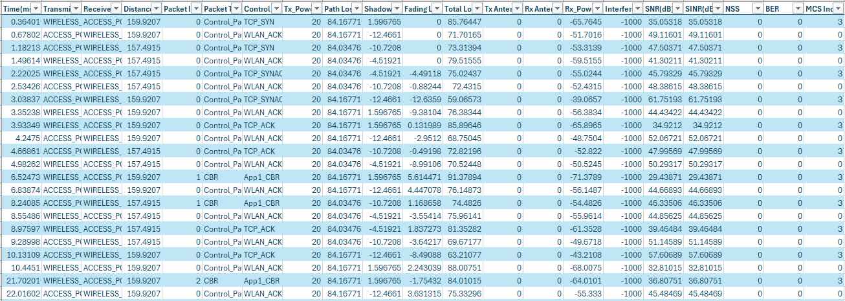
Task: Select the first TCP_SYN cell
Action: pyautogui.click(x=262, y=21)
